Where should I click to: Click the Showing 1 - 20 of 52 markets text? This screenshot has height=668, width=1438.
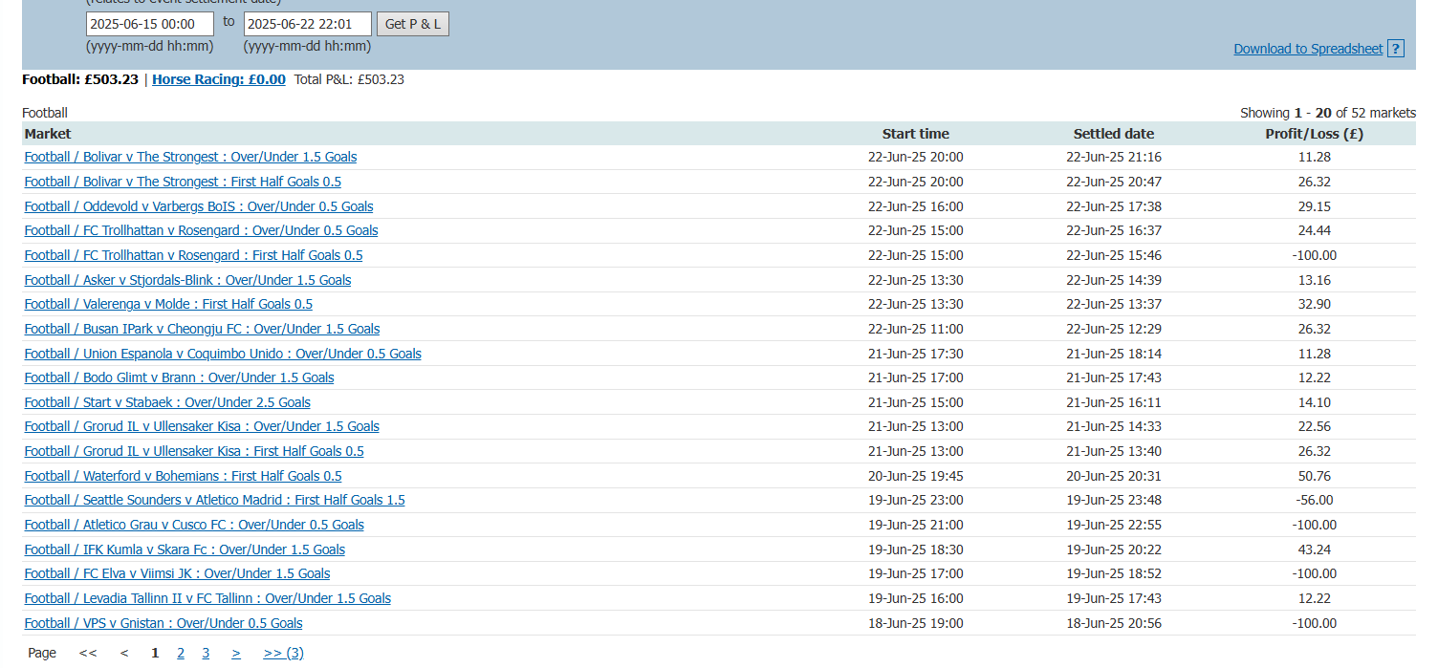coord(1327,113)
